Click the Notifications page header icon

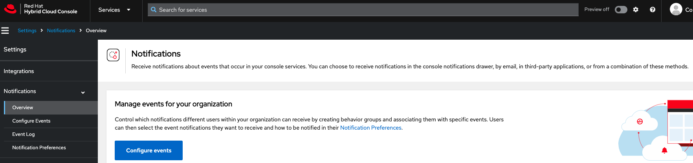[x=113, y=55]
